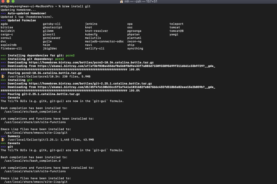Click the 'ship' formula name
Screen dimensions: 277x184
[x=131, y=45]
